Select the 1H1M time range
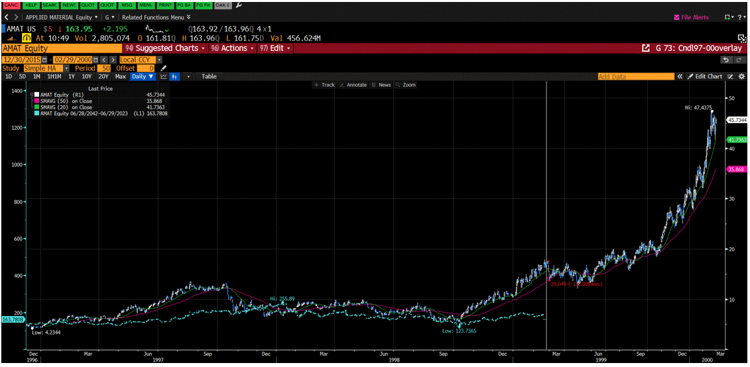 pos(54,76)
